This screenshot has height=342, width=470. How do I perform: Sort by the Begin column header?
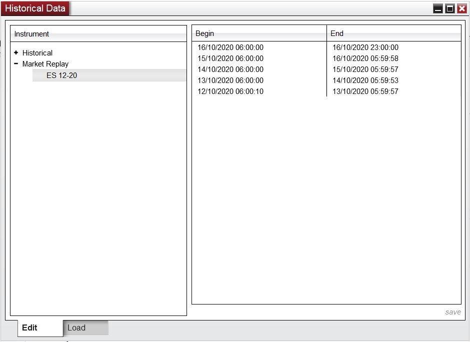(x=259, y=33)
